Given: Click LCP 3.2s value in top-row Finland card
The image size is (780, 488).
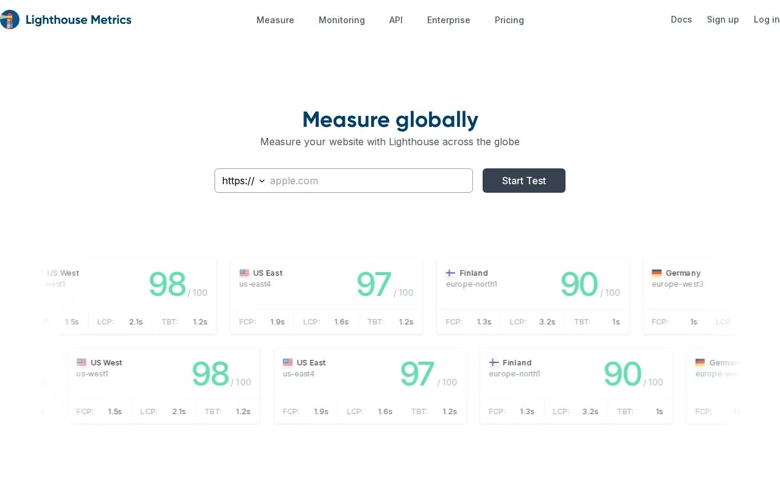Looking at the screenshot, I should pyautogui.click(x=547, y=321).
